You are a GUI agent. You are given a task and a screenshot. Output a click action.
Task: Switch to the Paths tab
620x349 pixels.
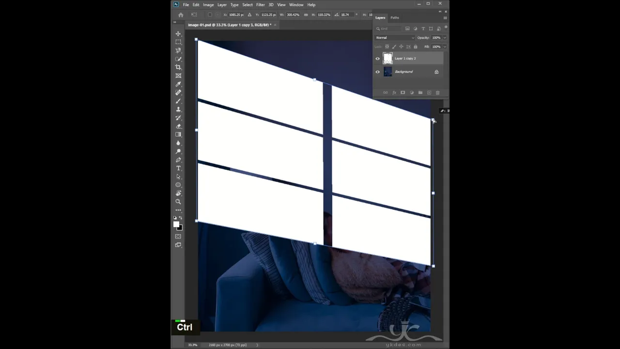tap(395, 18)
